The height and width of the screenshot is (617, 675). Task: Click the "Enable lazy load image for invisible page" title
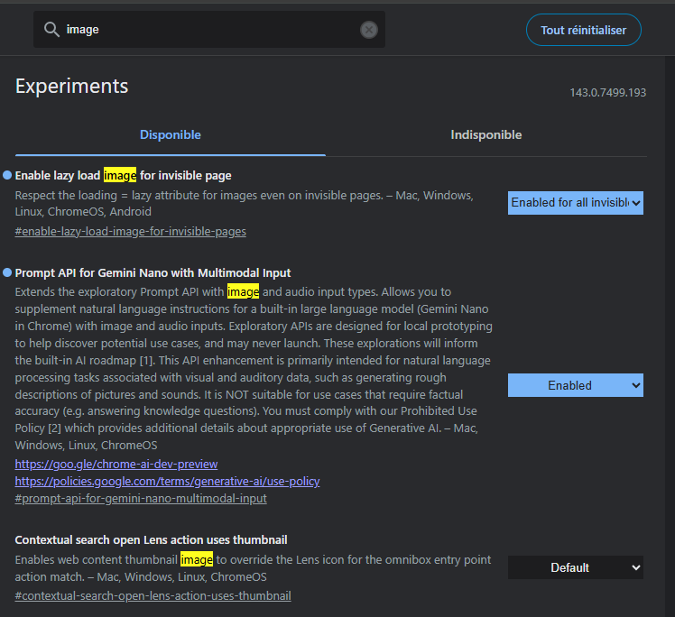123,176
